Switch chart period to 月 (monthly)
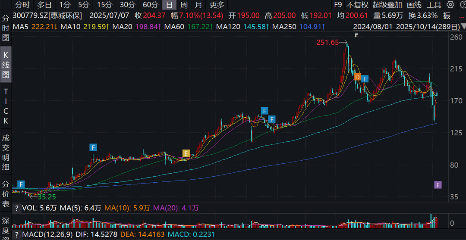This screenshot has width=466, height=240. (198, 5)
